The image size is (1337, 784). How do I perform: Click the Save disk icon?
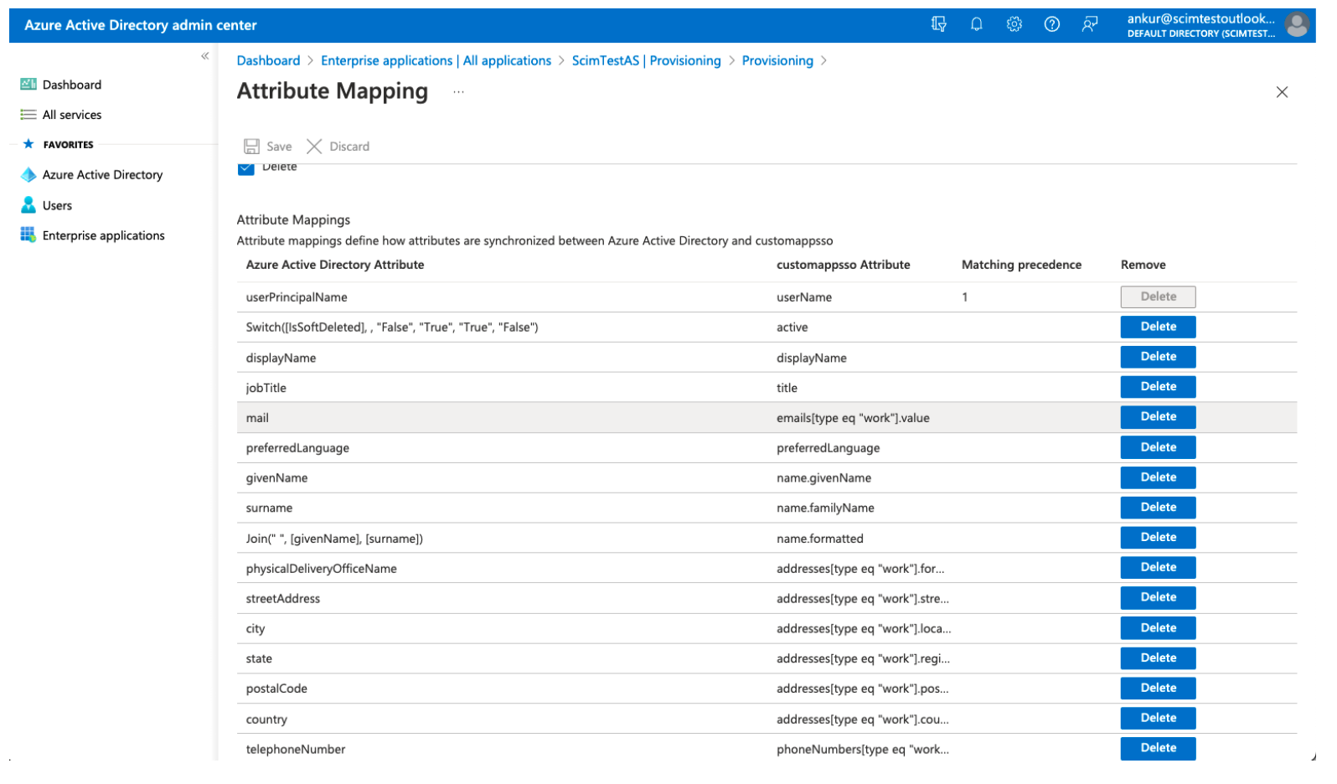coord(251,147)
